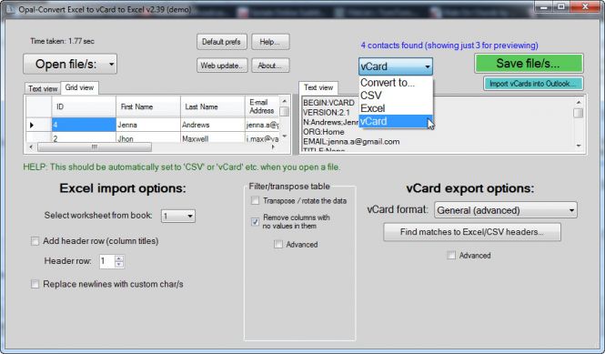Click the Last Name column header
The width and height of the screenshot is (605, 354).
(213, 106)
